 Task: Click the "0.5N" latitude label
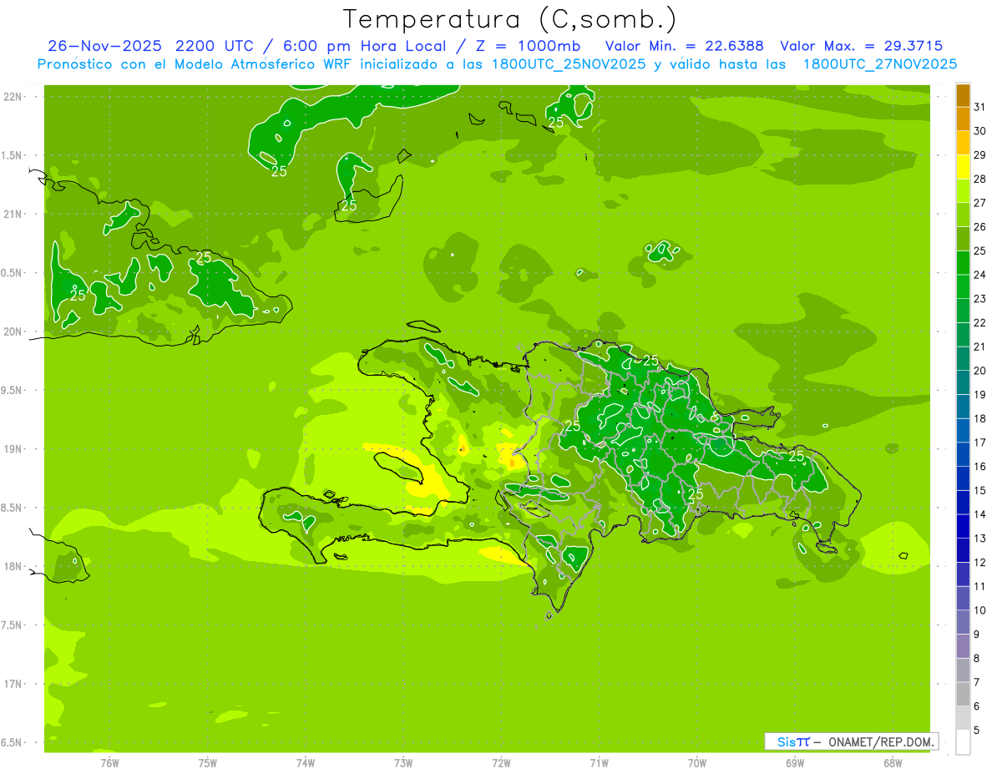pyautogui.click(x=12, y=273)
